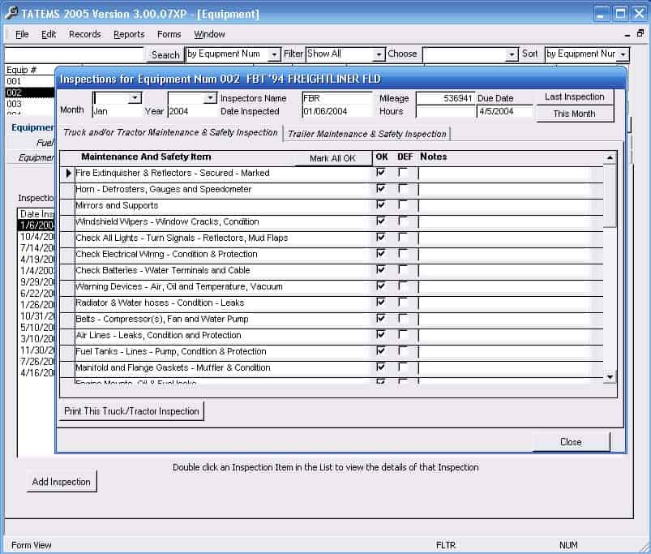Check the DEF box for Mirrors and Supports
This screenshot has height=554, width=651.
pos(403,204)
